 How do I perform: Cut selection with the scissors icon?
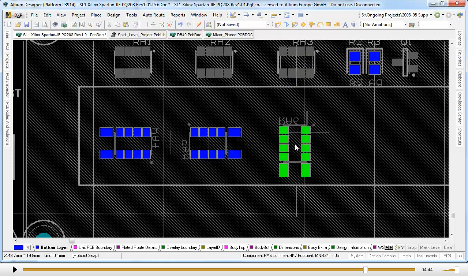coord(109,25)
